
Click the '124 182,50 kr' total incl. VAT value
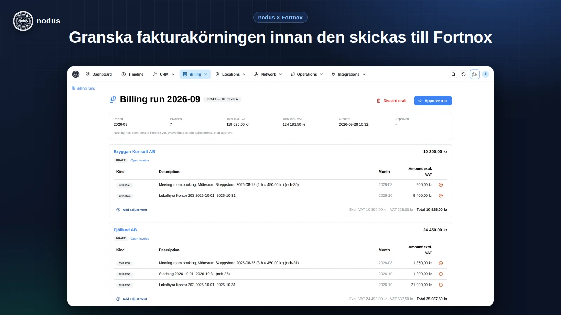point(294,124)
